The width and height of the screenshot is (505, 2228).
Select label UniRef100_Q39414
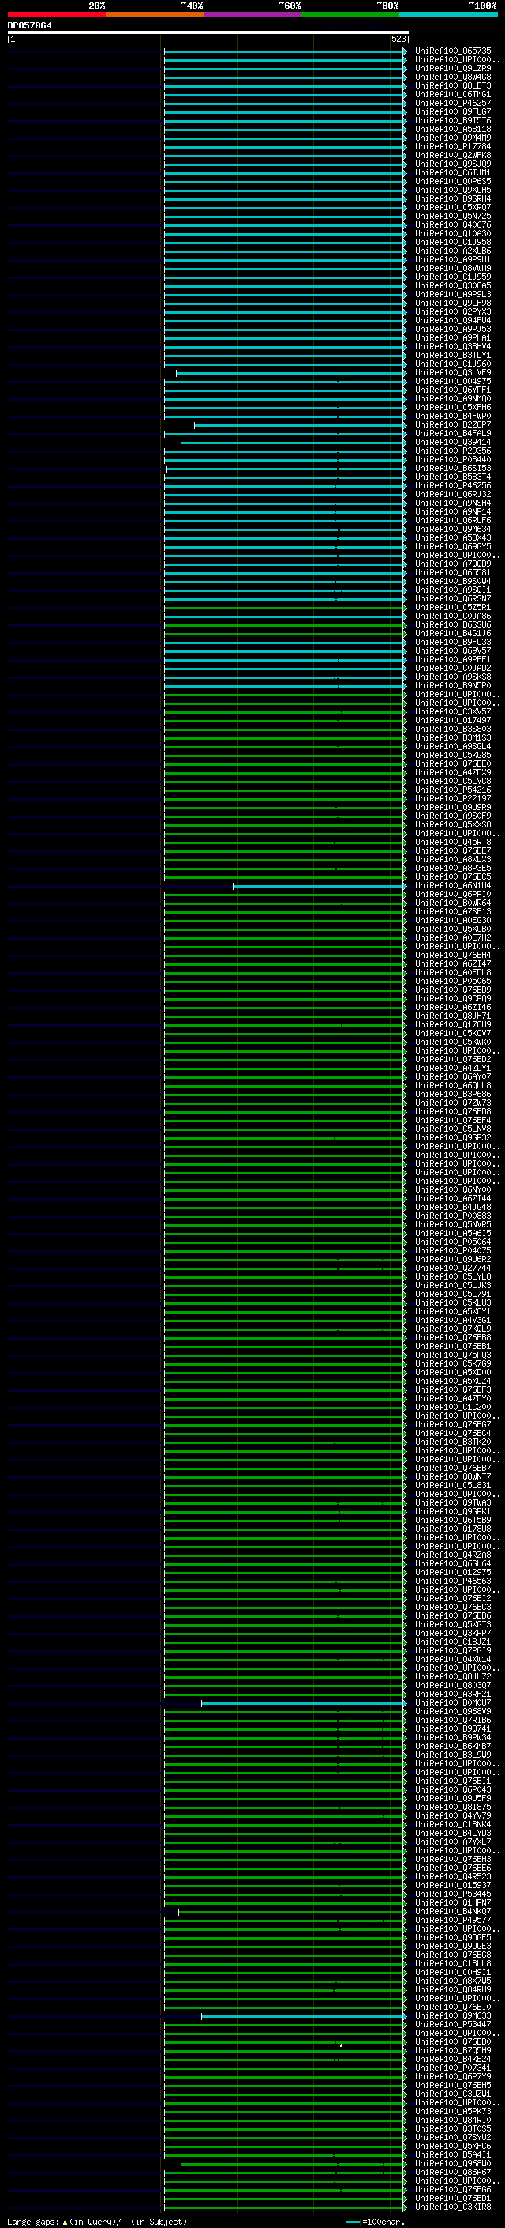click(453, 442)
